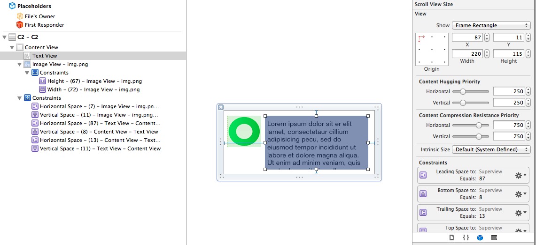Click Vertical Space (11) Image View constraint icon

pyautogui.click(x=35, y=115)
